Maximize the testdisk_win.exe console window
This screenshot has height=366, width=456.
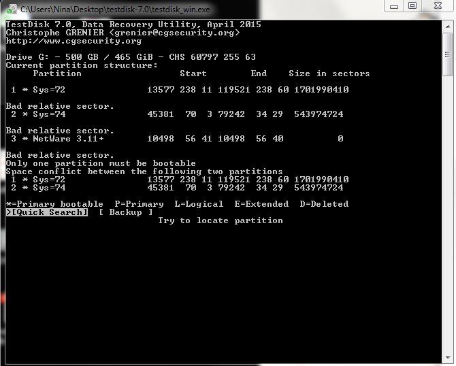point(412,6)
